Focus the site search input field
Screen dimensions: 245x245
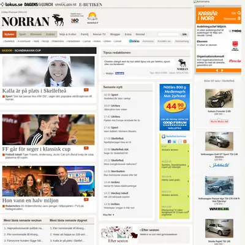tap(168, 34)
